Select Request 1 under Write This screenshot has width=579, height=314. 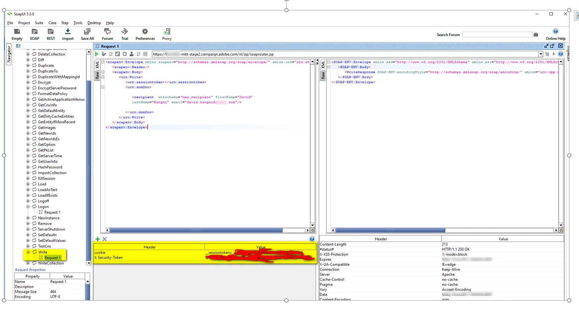52,258
